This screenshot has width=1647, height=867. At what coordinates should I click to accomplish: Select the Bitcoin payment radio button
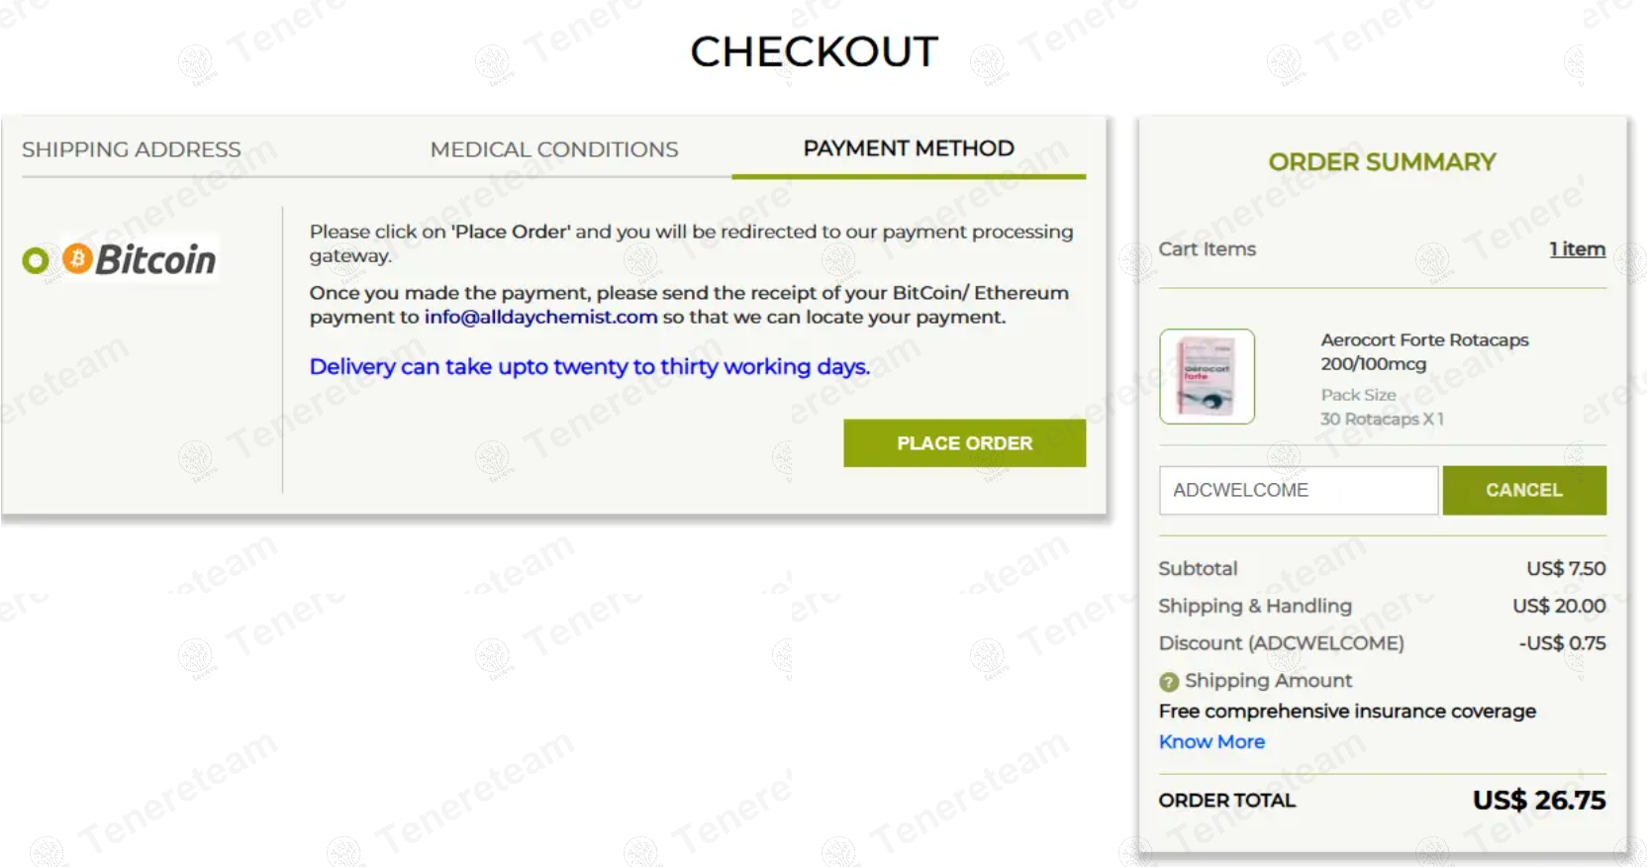36,260
